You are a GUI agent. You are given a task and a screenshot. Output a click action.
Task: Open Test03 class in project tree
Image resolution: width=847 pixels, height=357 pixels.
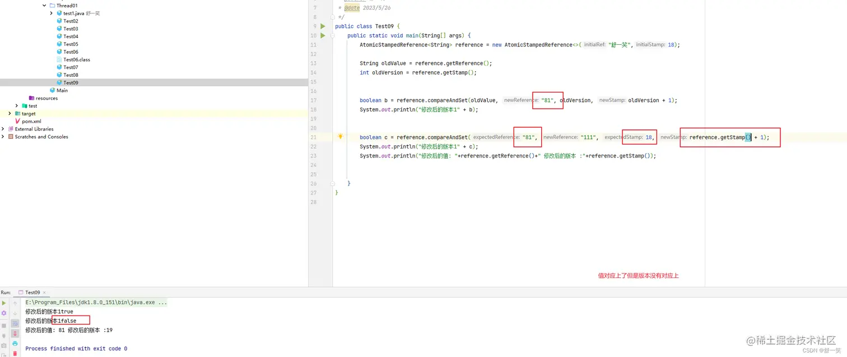[71, 29]
